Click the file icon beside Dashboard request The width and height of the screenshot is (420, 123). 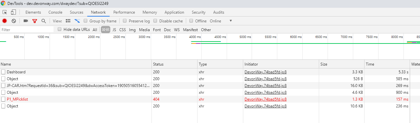[3, 72]
